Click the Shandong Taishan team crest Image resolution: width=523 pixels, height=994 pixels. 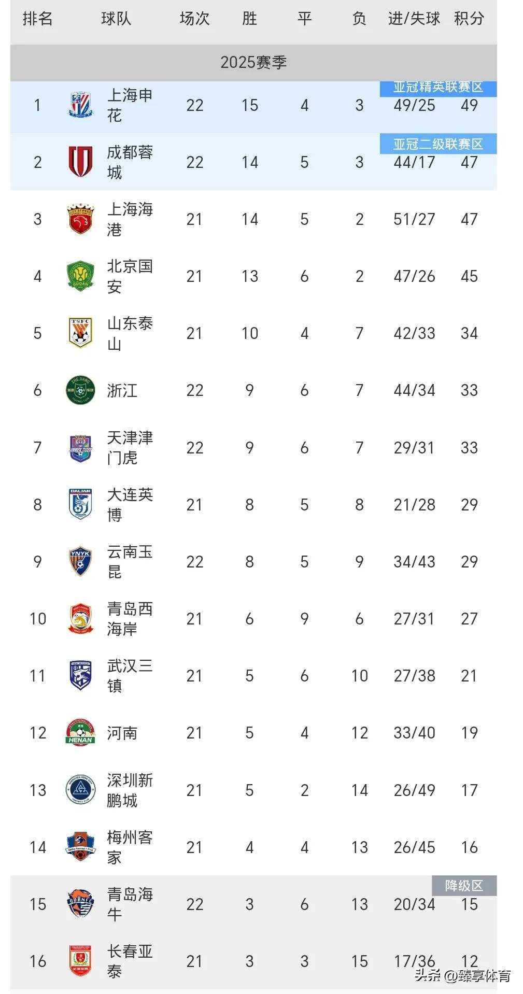coord(80,333)
